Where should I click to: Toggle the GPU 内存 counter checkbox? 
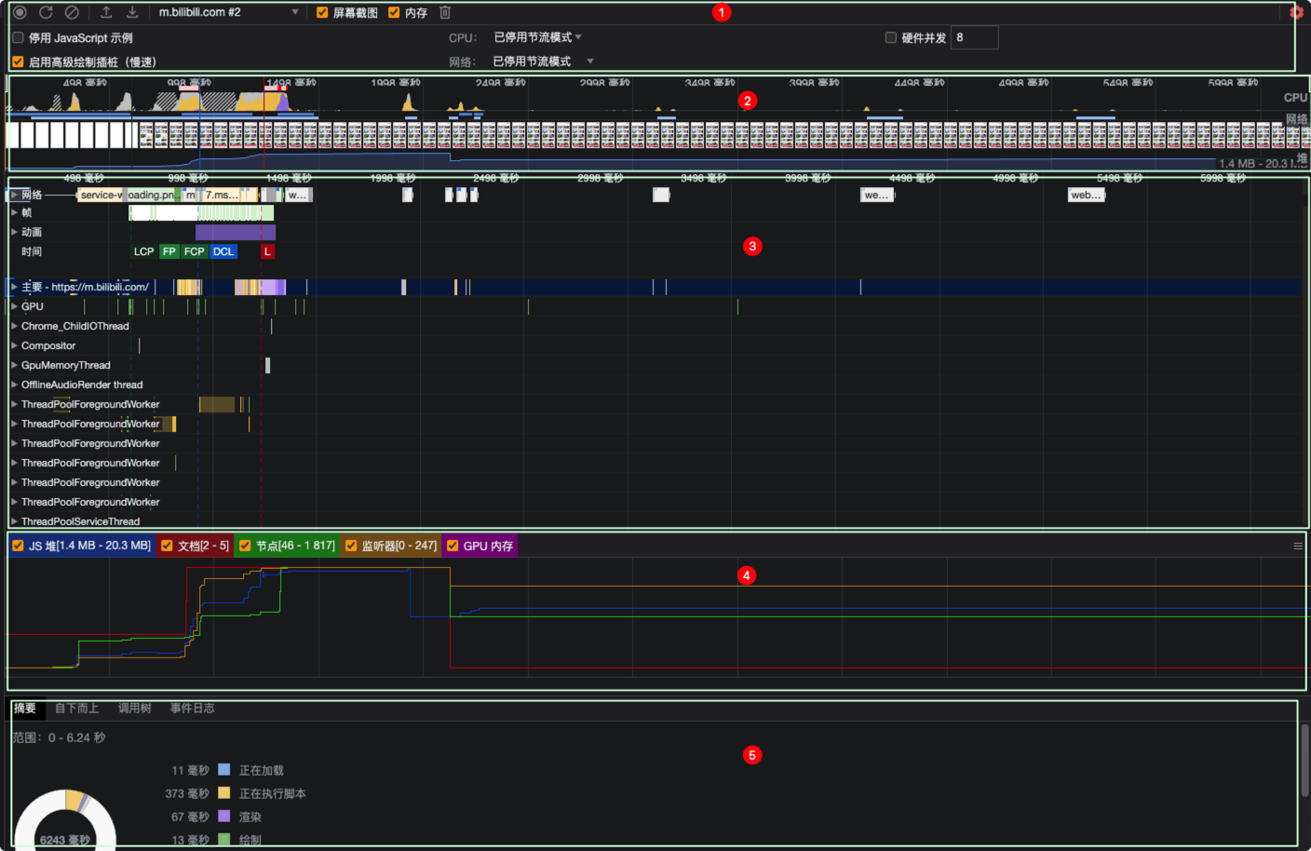[x=453, y=546]
